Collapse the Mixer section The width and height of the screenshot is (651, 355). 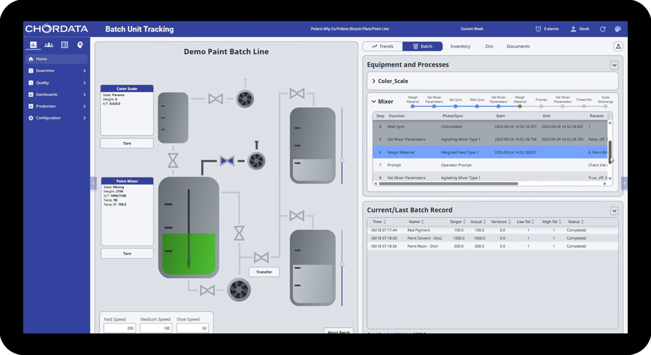click(x=374, y=102)
